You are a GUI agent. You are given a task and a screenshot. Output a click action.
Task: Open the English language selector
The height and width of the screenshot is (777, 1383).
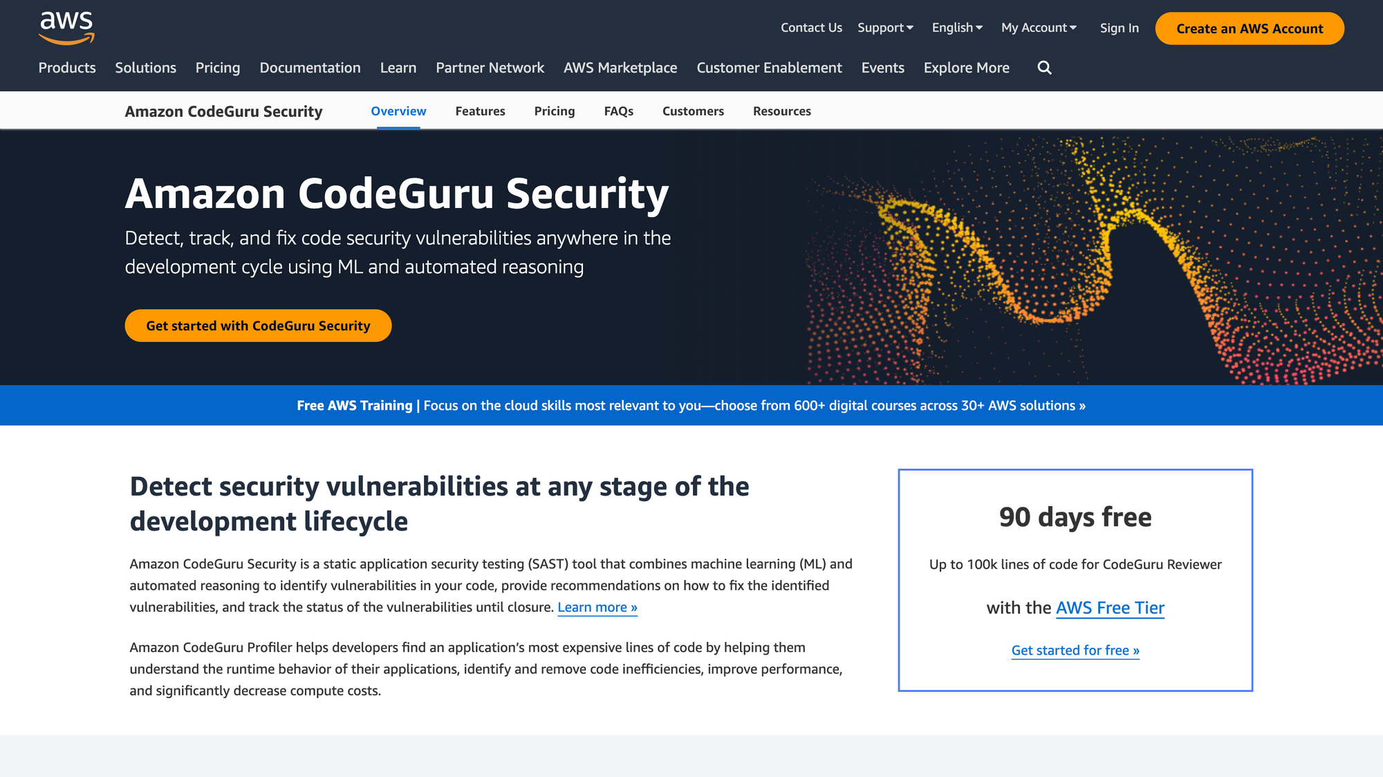click(956, 26)
